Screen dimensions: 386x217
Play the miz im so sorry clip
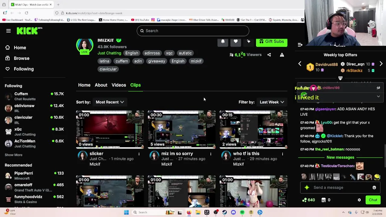(182, 130)
